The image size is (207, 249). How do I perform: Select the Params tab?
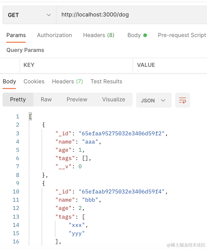[x=16, y=35]
